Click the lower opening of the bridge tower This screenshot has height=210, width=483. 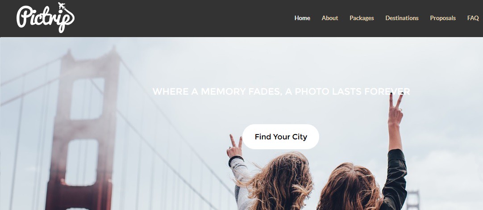pos(82,163)
